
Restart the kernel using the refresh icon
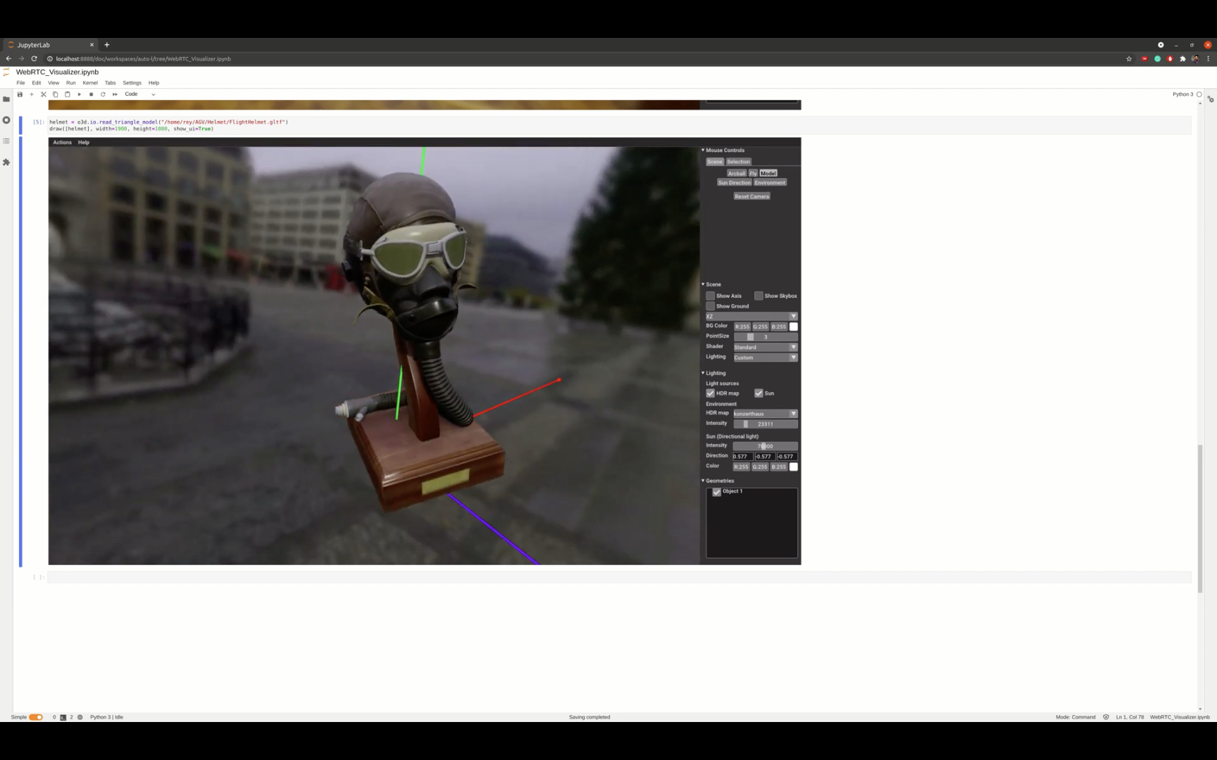click(x=103, y=94)
